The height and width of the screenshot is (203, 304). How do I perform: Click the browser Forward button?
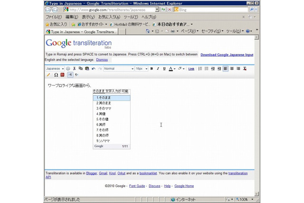coord(55,10)
